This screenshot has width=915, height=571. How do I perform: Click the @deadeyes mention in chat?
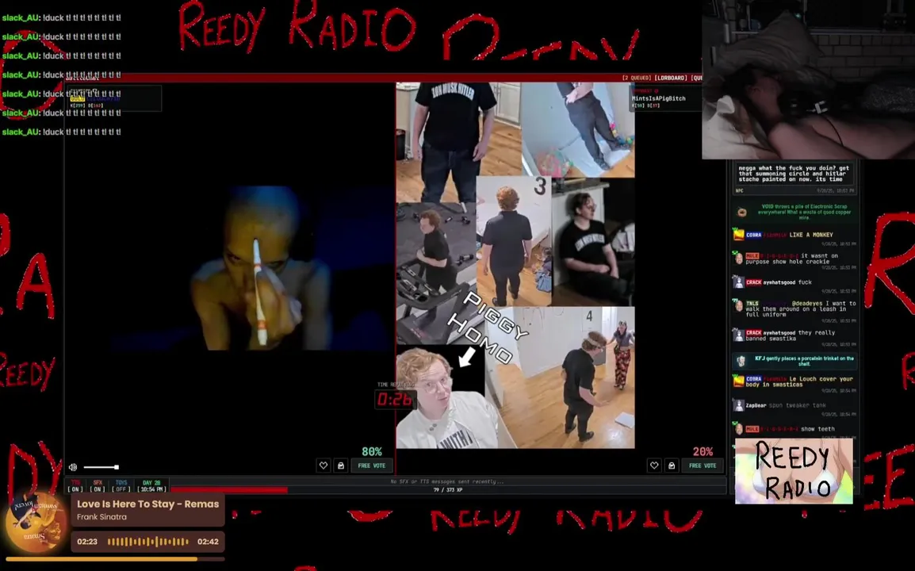point(806,304)
